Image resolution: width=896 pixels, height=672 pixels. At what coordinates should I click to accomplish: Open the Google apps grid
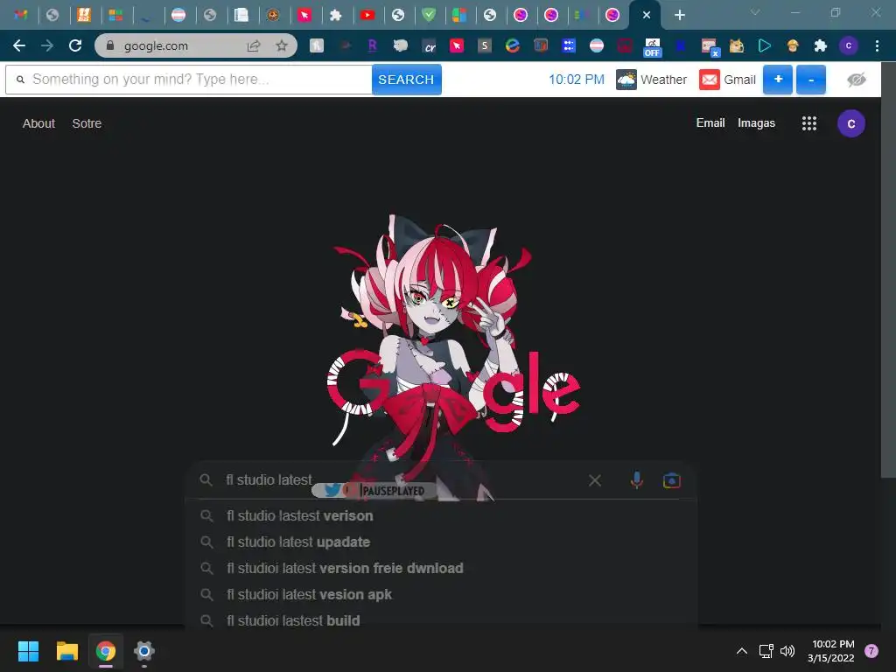point(809,123)
